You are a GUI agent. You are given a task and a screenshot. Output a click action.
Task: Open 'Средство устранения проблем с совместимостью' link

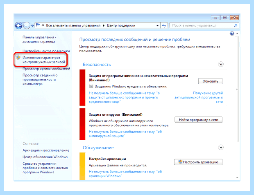tap(45, 168)
